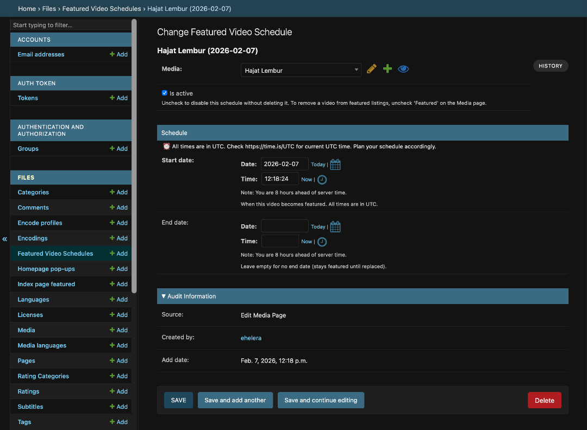Click the Add link next to Categories
The image size is (587, 430).
(118, 192)
